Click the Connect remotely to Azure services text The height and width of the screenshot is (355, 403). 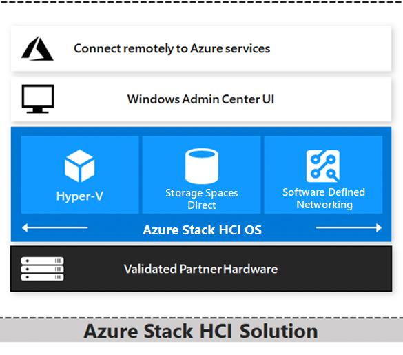click(172, 49)
